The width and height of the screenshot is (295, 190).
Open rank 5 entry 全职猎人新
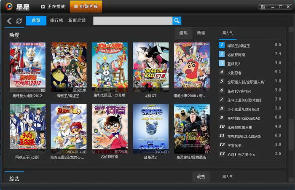(x=246, y=82)
